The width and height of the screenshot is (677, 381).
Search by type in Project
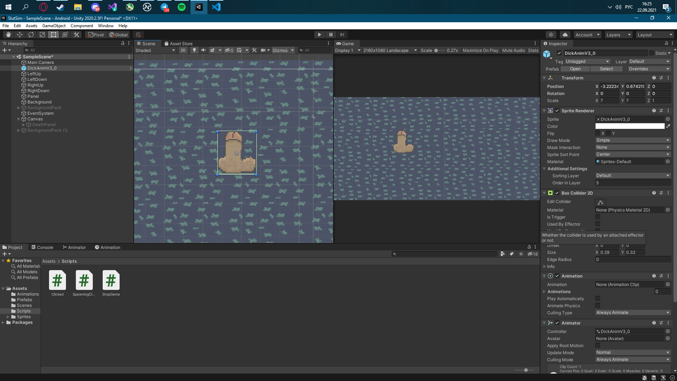tap(502, 254)
